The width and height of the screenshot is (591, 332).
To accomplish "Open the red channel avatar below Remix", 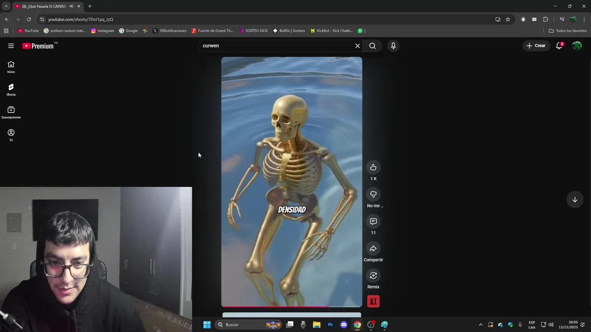I will pyautogui.click(x=373, y=301).
